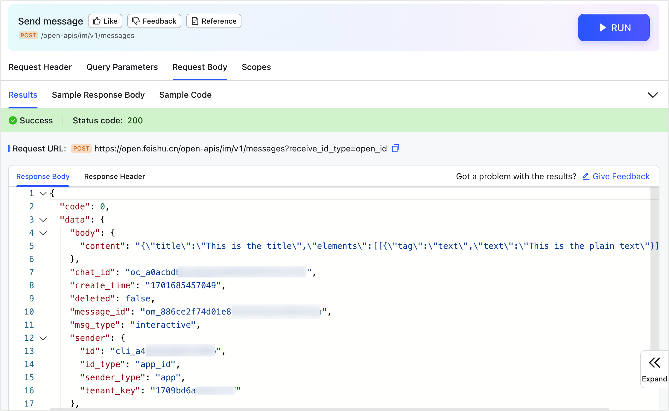Screen dimensions: 669x411
Task: Switch to the Sample Code tab
Action: point(186,95)
